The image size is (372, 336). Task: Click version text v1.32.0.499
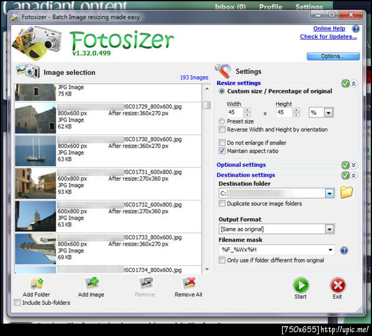pos(92,53)
